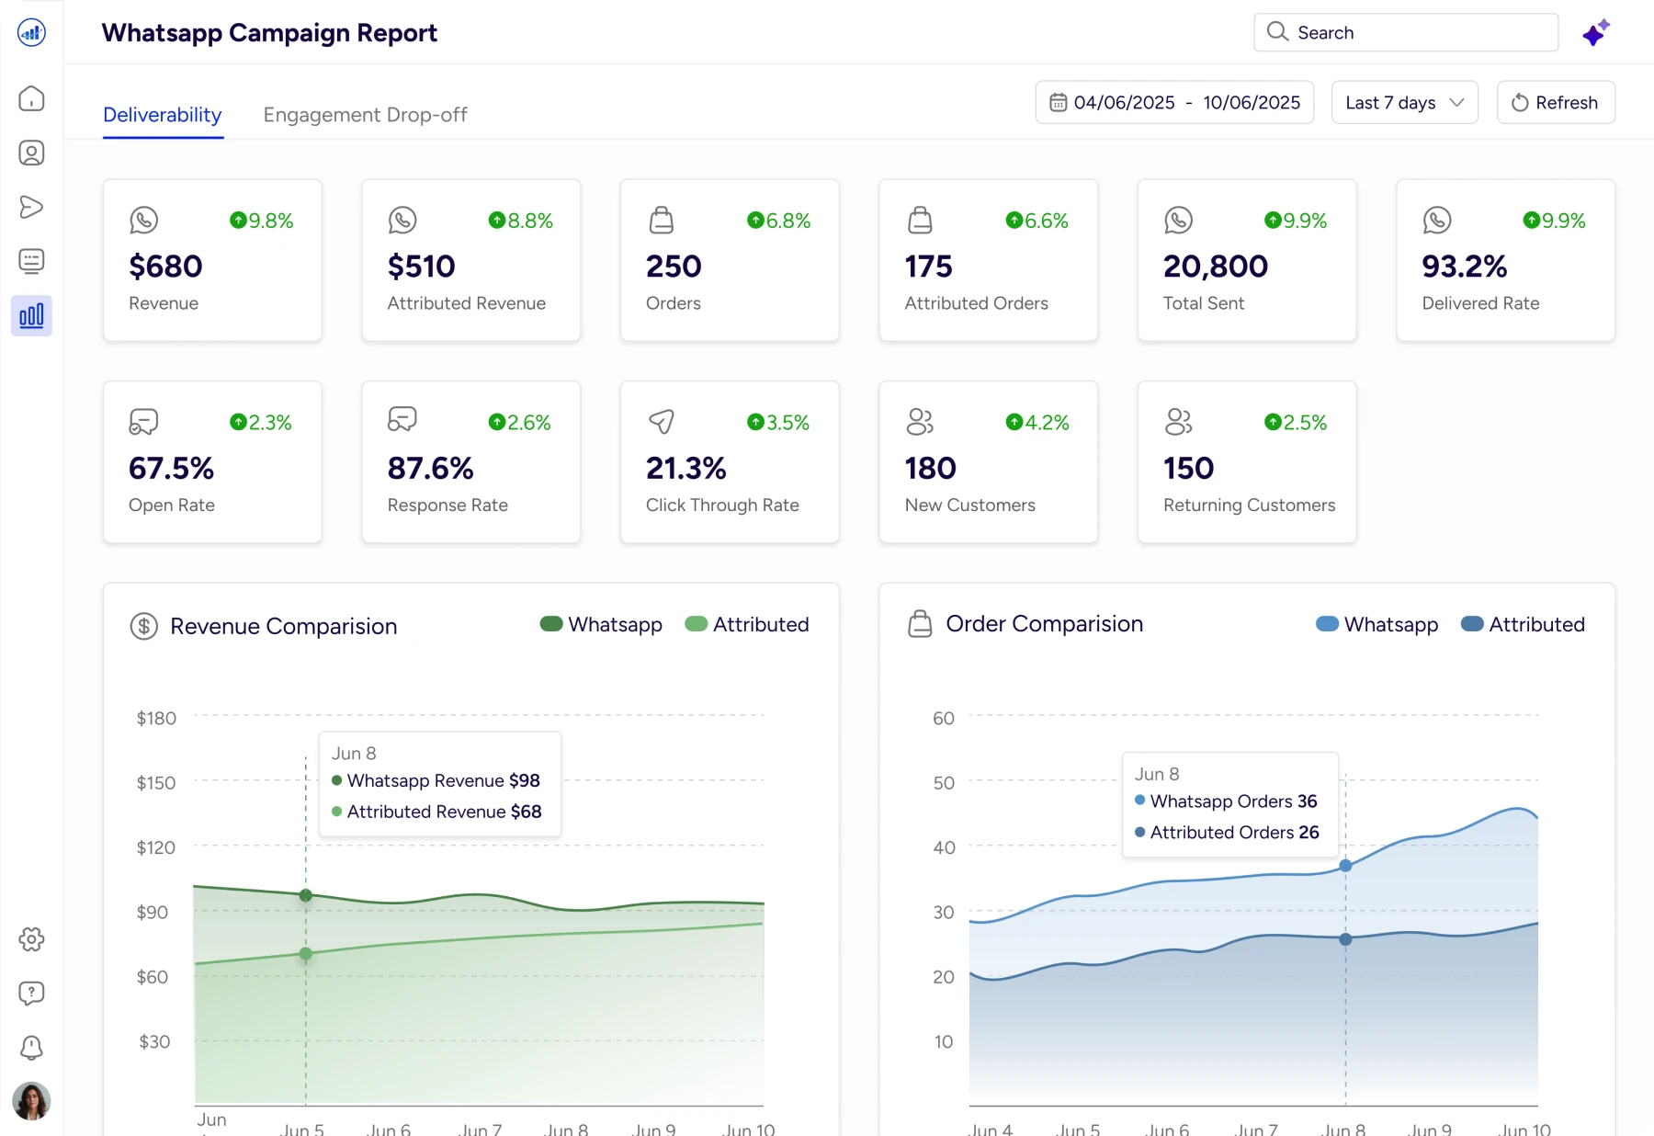Open the Contacts profile icon in sidebar
The height and width of the screenshot is (1136, 1654).
[x=31, y=153]
